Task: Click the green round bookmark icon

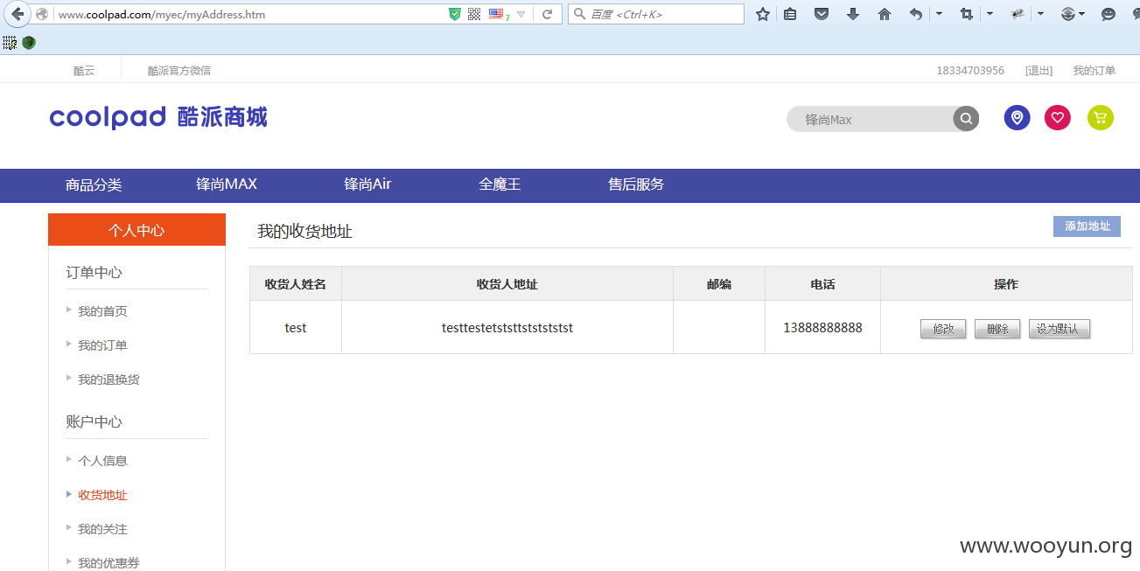Action: click(29, 42)
